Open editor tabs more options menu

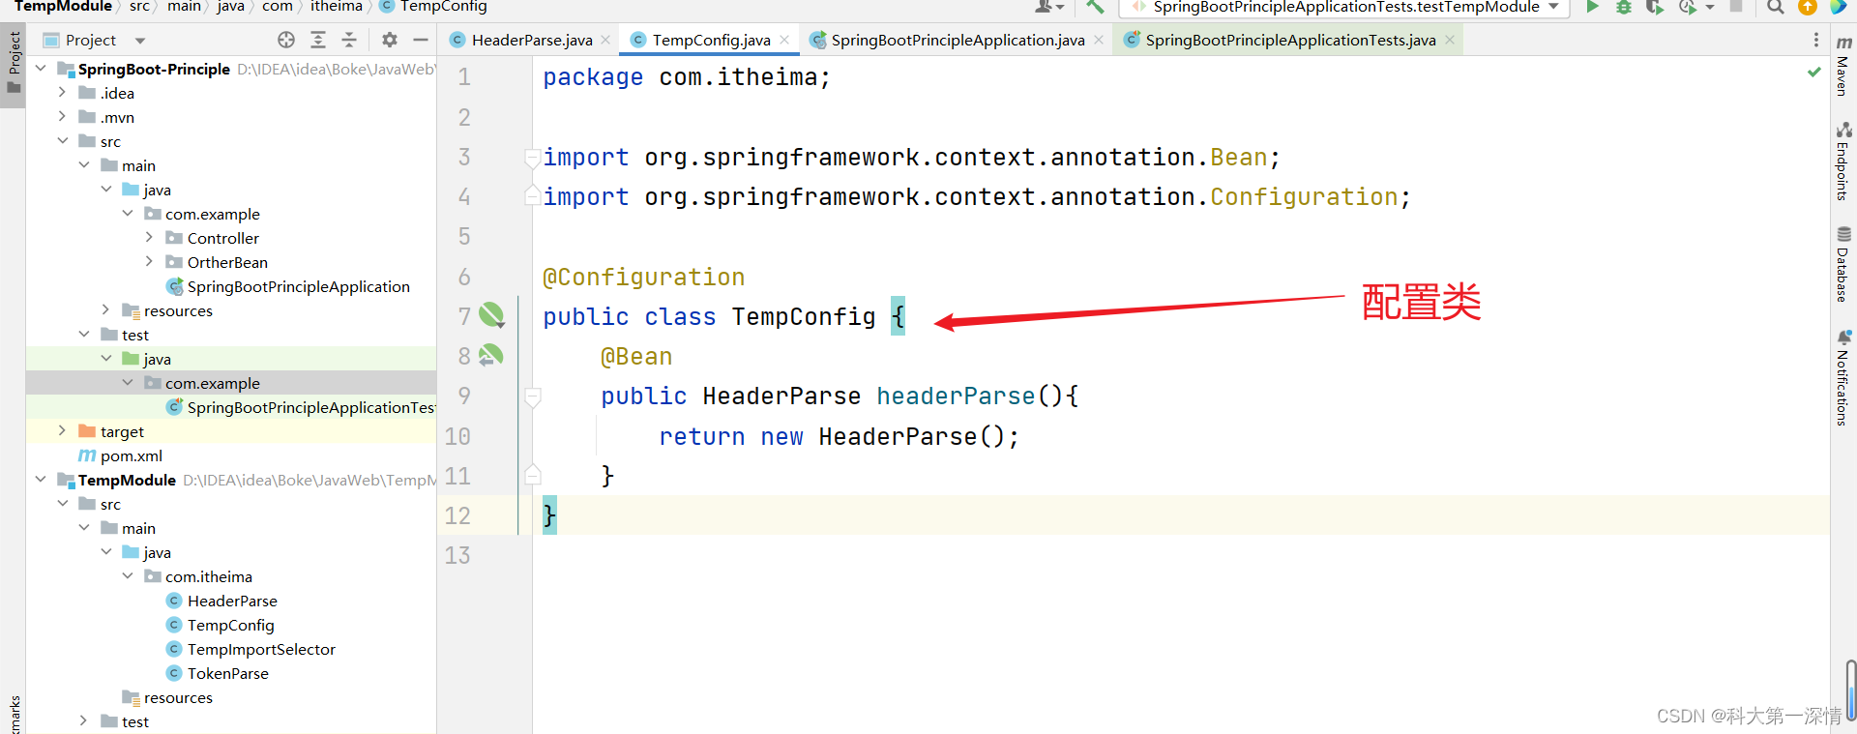click(1815, 40)
